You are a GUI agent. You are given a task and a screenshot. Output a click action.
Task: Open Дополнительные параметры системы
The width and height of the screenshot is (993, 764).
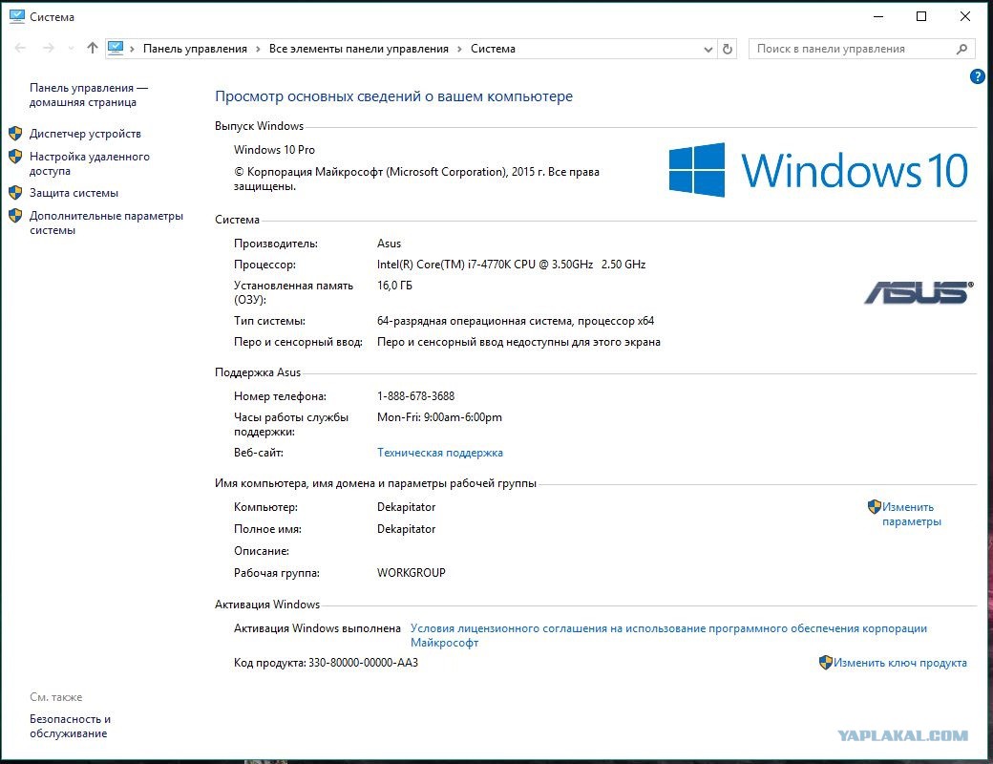click(x=106, y=223)
